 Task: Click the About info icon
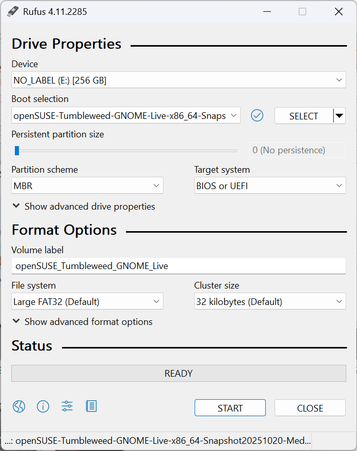click(x=43, y=407)
